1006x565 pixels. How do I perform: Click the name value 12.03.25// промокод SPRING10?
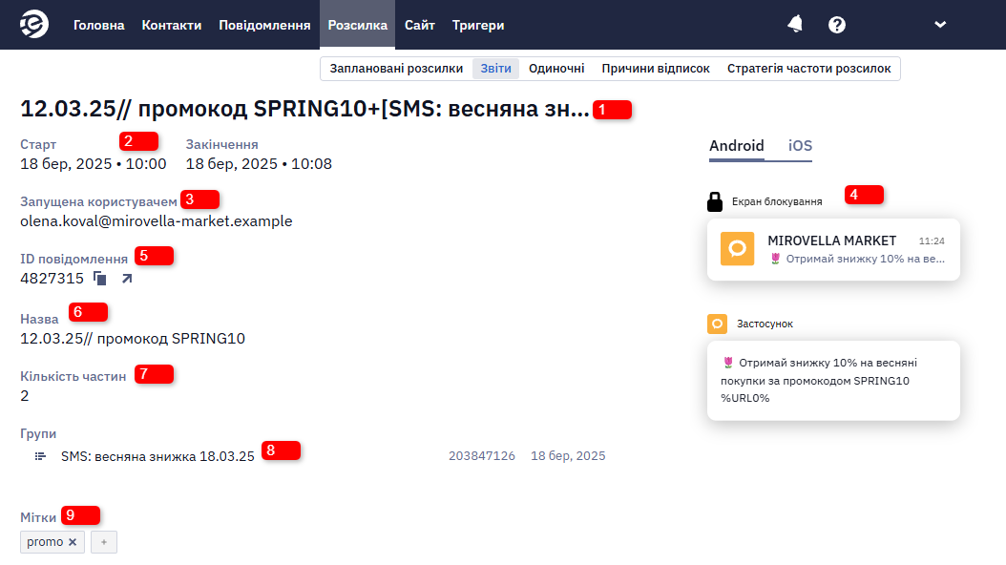coord(133,339)
